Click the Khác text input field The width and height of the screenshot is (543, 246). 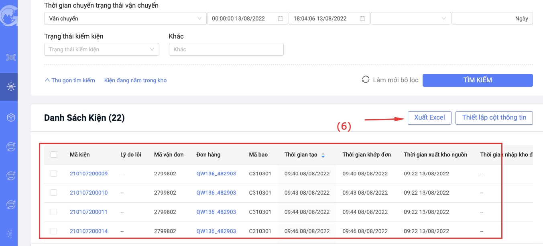point(226,49)
